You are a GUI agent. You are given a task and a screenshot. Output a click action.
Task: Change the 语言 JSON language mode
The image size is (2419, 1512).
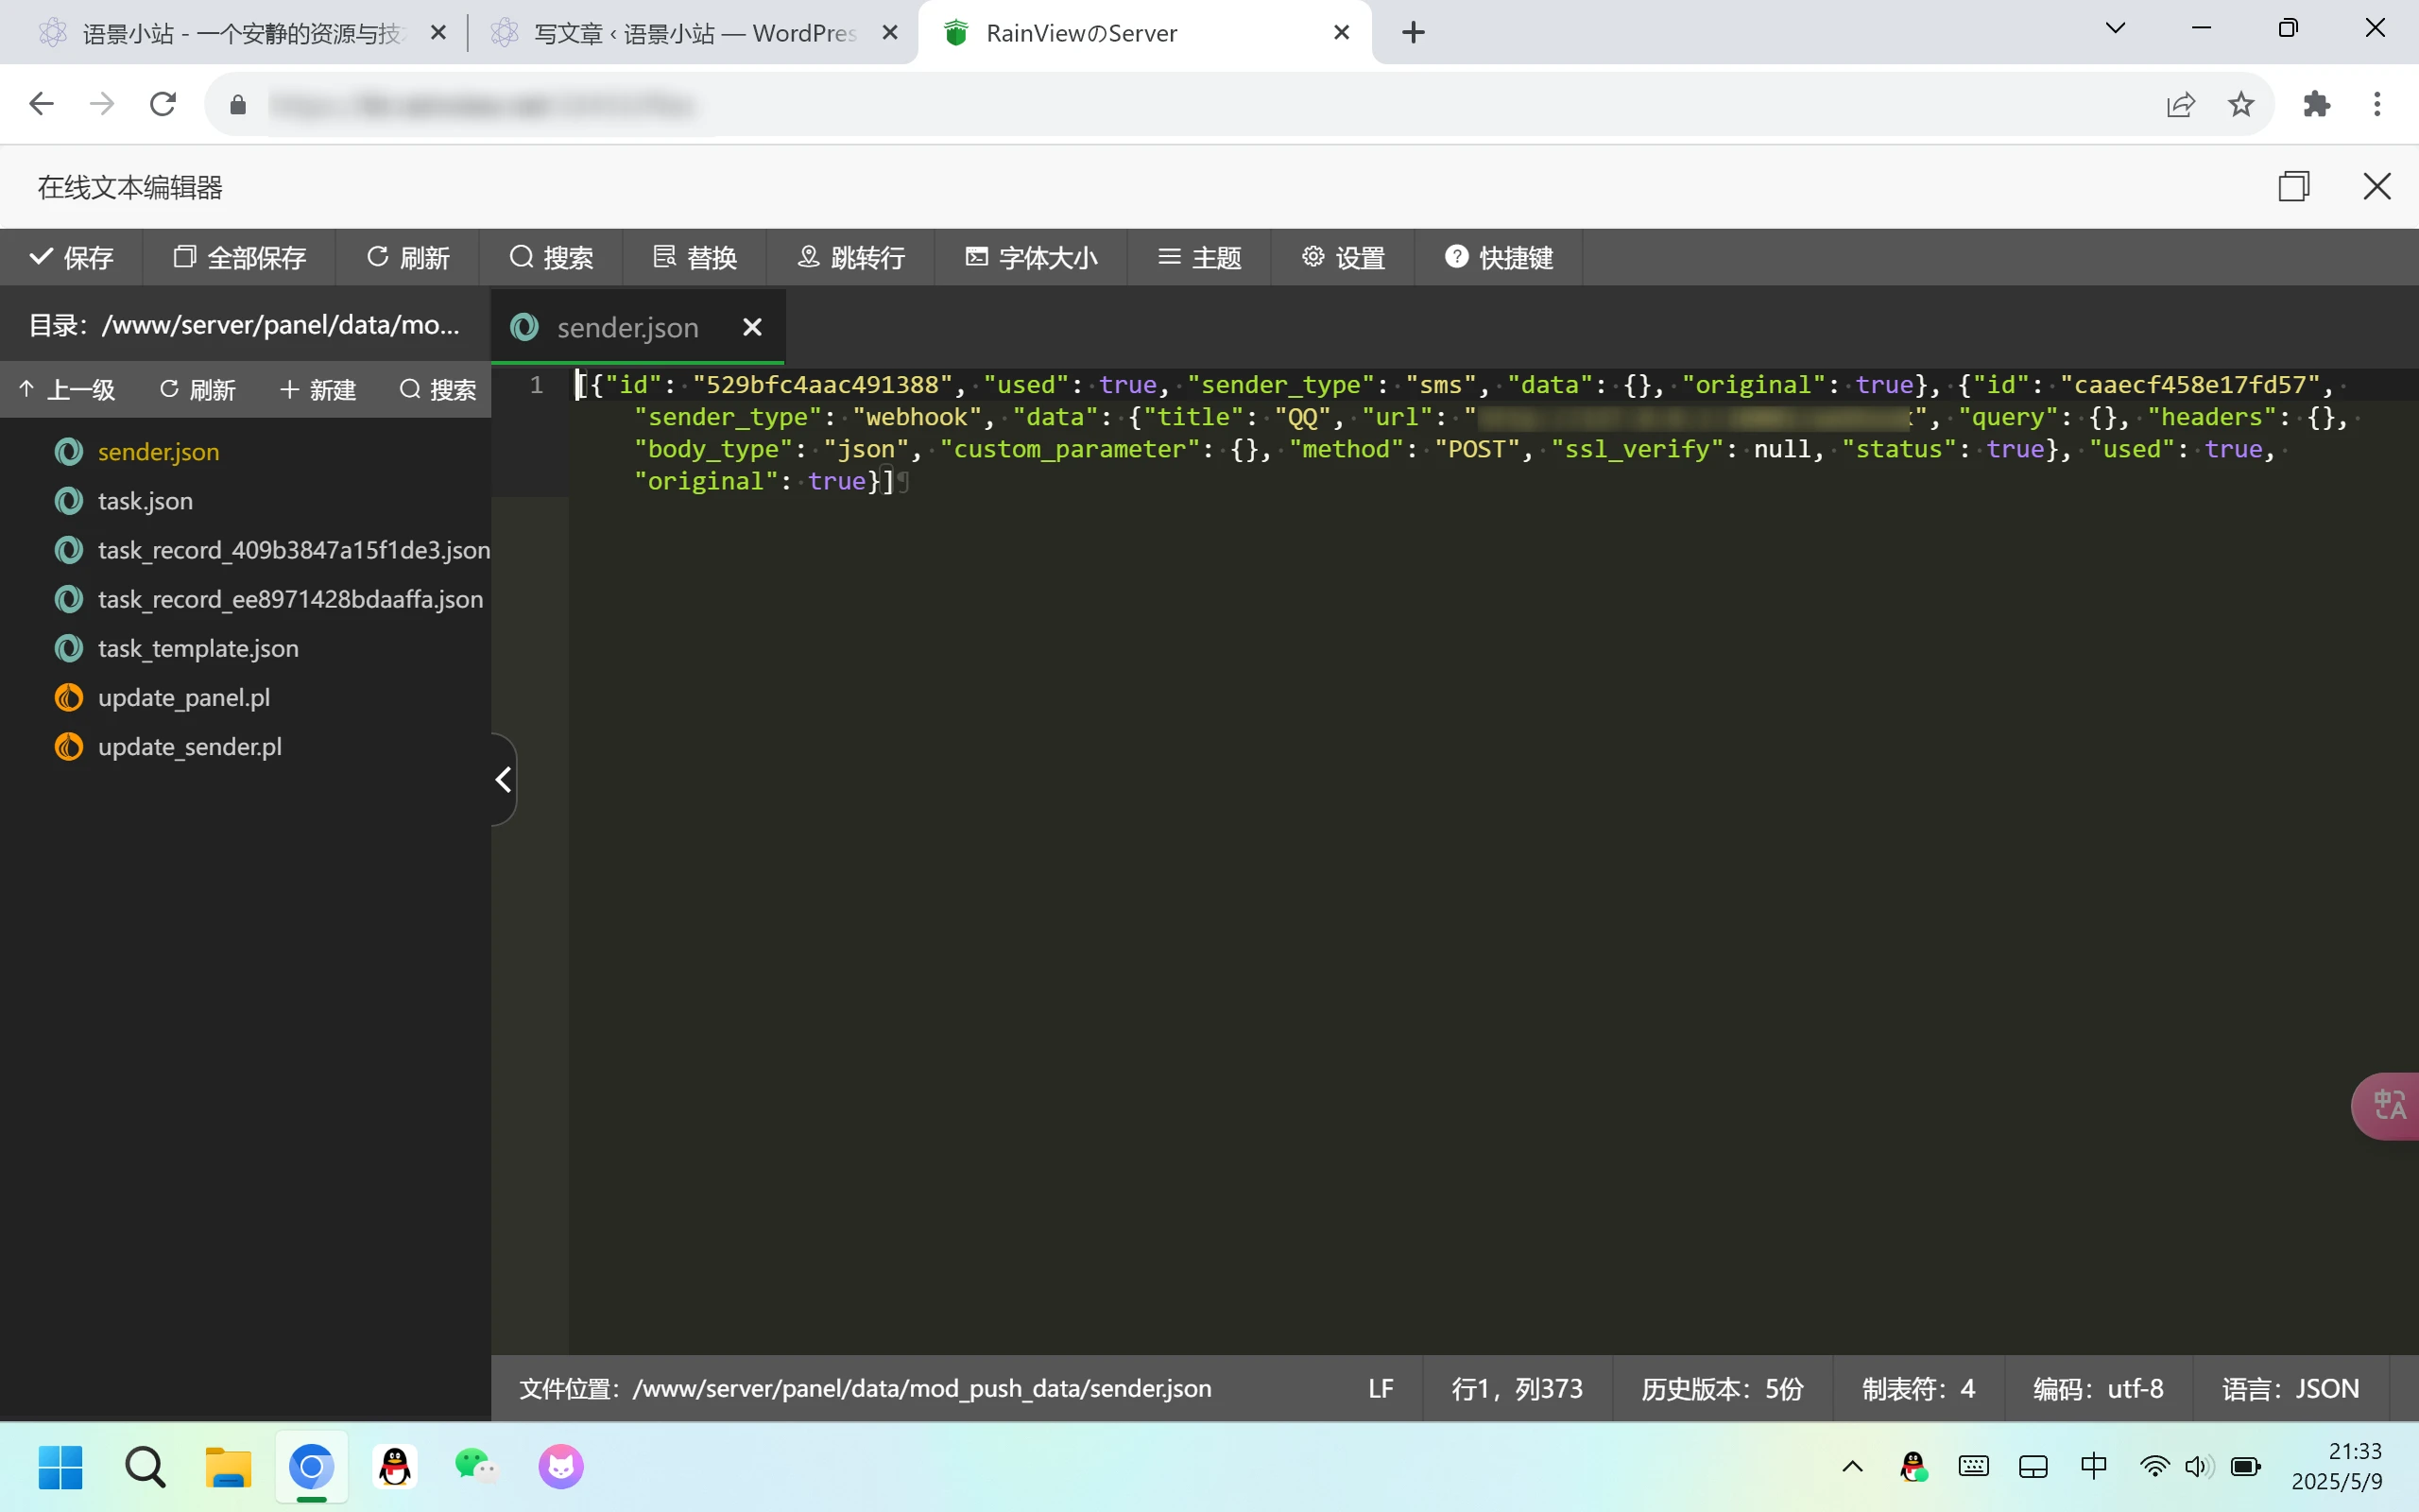(x=2290, y=1388)
